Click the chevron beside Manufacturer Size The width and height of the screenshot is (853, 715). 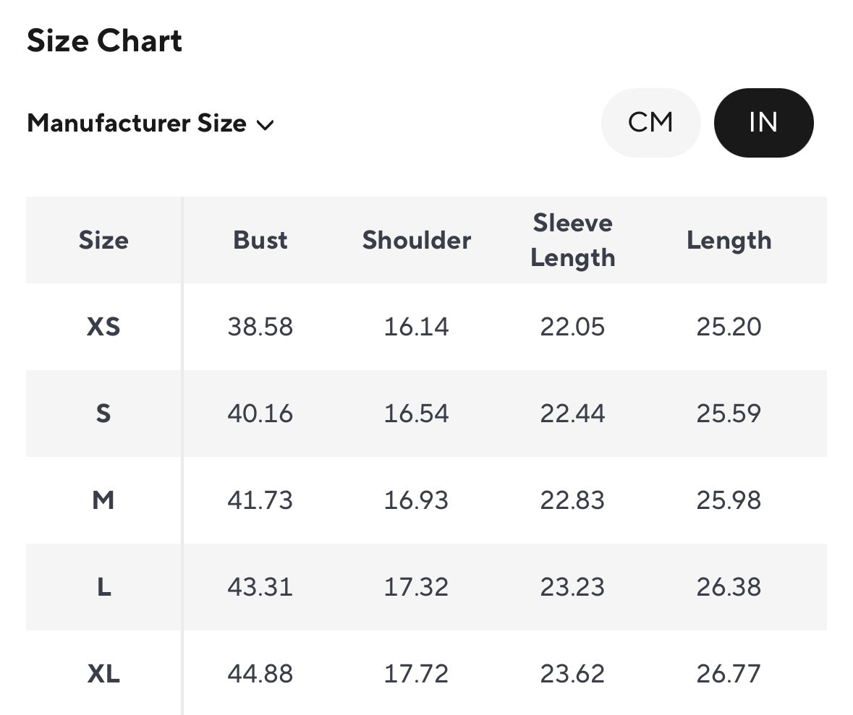[x=266, y=125]
